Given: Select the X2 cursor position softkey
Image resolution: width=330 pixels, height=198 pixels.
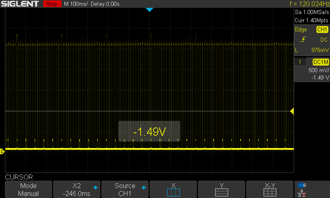Looking at the screenshot, I should coord(77,189).
